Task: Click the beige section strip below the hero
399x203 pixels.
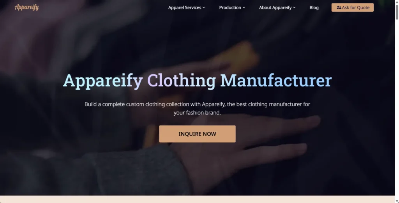Action: click(197, 199)
